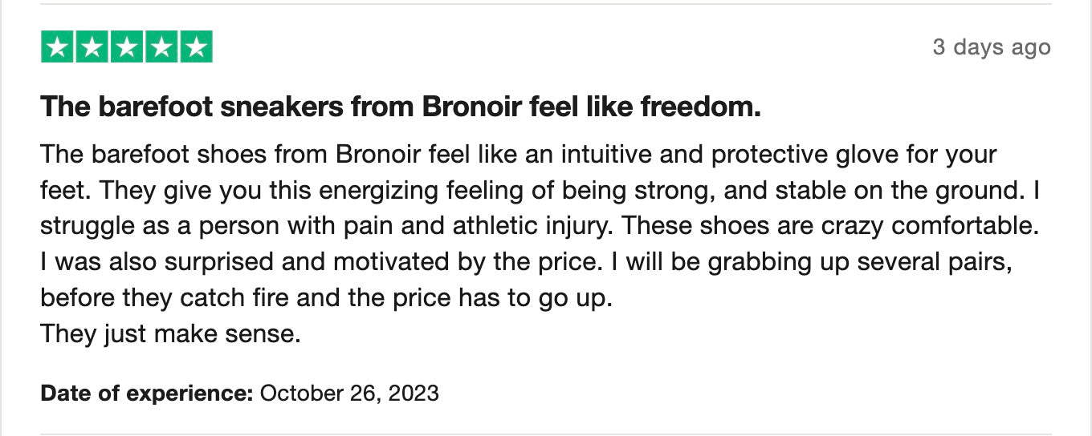
Task: Click "Bronoir" in the review body text
Action: (380, 154)
